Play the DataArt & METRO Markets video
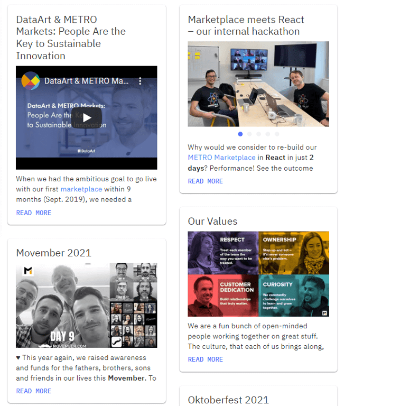This screenshot has width=419, height=406. (86, 117)
